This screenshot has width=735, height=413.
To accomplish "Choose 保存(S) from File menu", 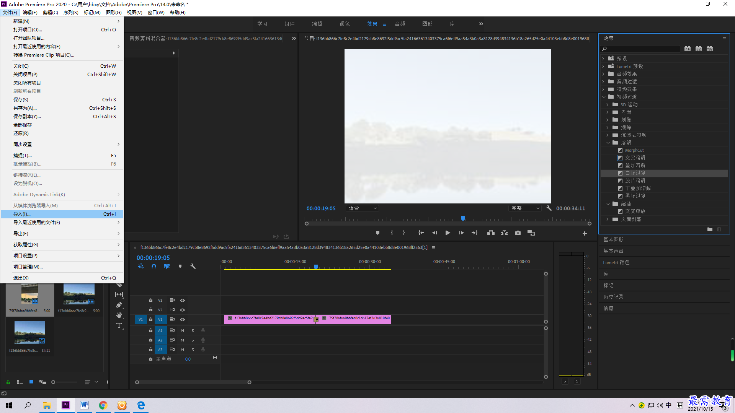I will [62, 100].
